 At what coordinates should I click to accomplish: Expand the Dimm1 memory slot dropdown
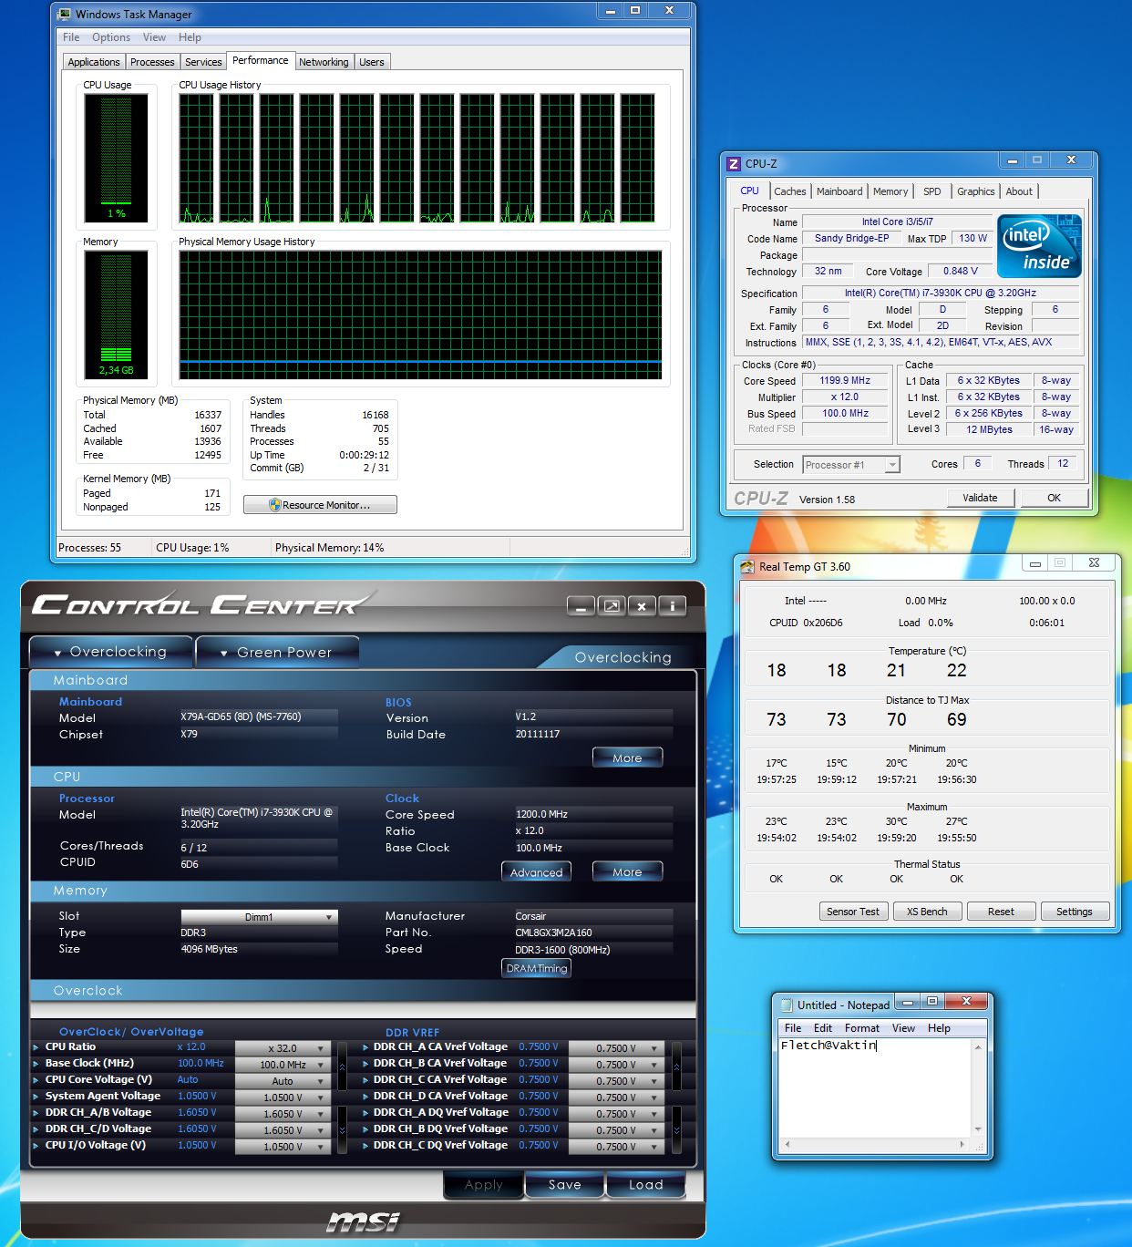[x=259, y=917]
